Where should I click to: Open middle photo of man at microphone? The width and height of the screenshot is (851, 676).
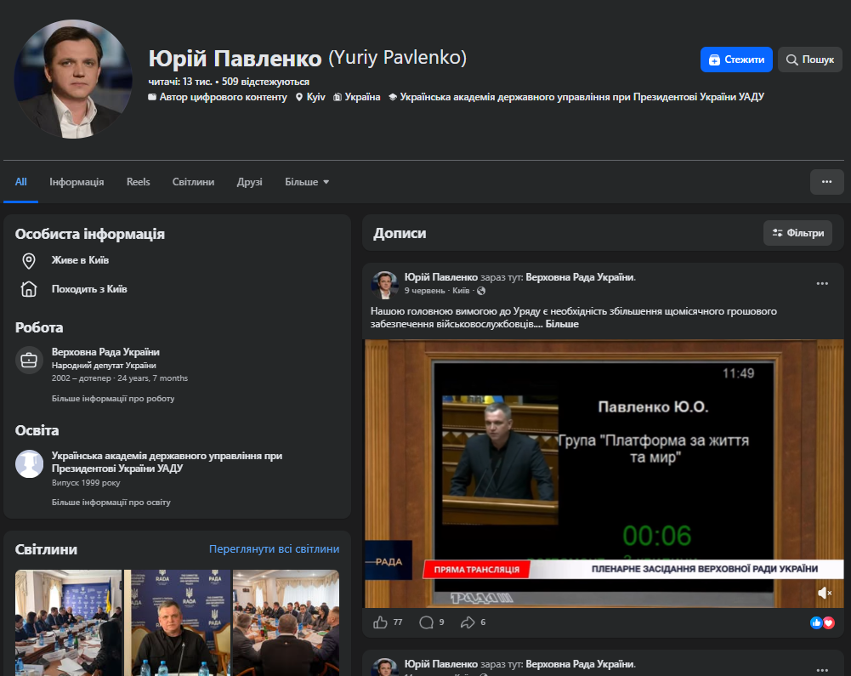coord(177,622)
